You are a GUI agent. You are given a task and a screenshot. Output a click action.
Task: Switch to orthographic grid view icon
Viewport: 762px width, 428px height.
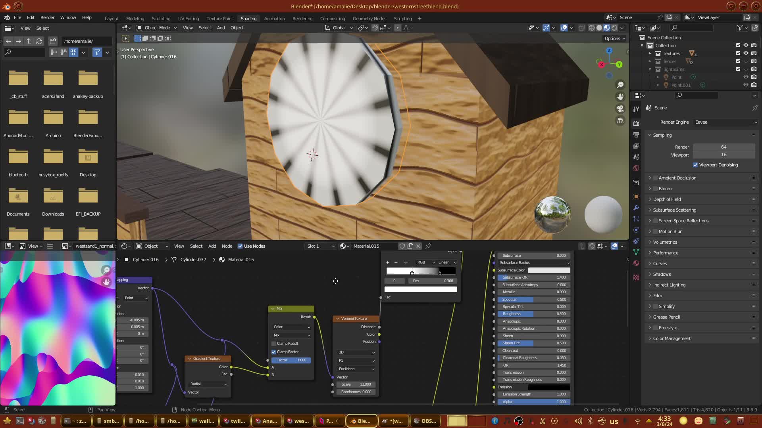tap(620, 120)
